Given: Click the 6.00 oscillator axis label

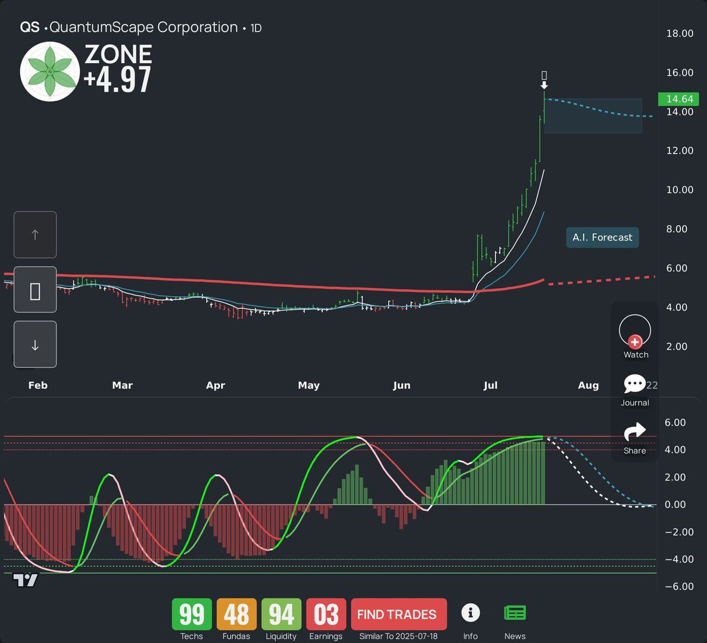Looking at the screenshot, I should click(675, 423).
